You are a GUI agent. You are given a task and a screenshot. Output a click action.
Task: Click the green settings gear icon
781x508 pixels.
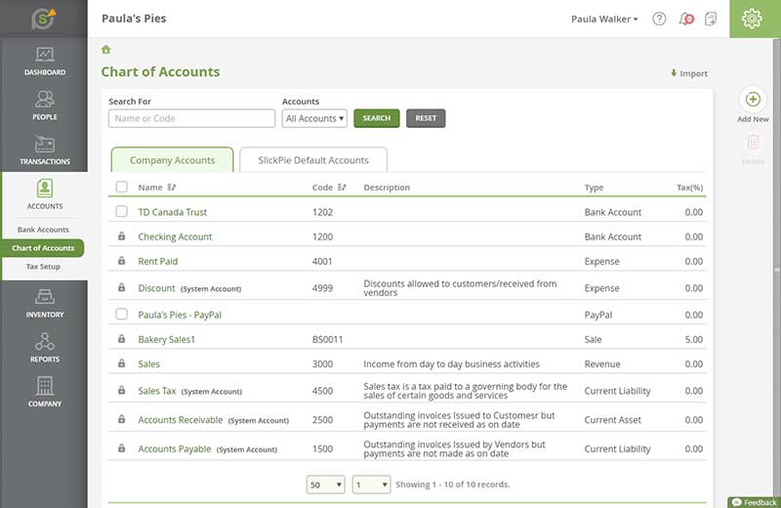coord(752,19)
